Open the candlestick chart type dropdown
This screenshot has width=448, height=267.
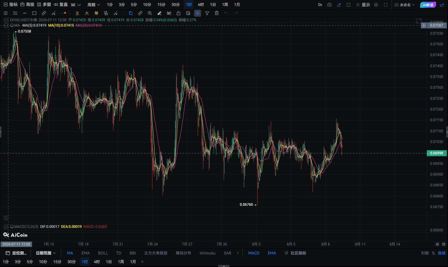click(x=76, y=5)
